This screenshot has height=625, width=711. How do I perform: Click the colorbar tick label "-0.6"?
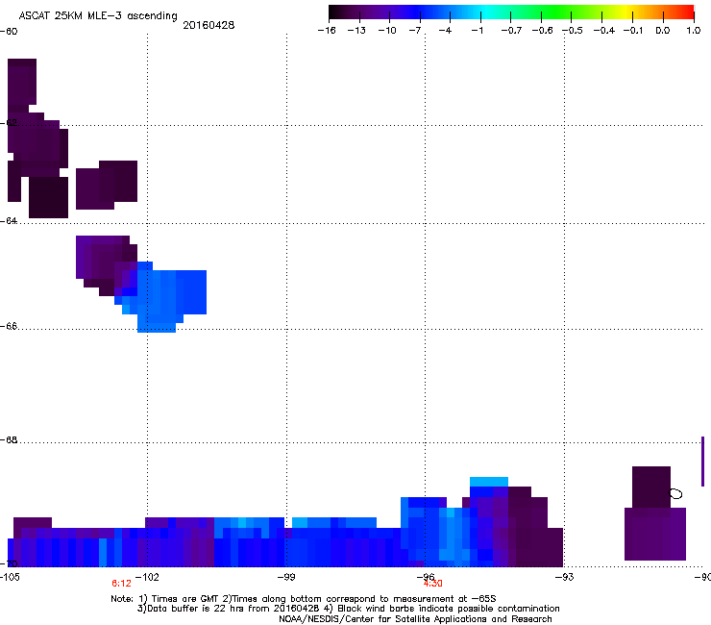pyautogui.click(x=542, y=31)
